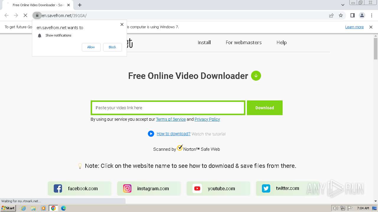
Task: Click the green Download button
Action: click(x=265, y=108)
